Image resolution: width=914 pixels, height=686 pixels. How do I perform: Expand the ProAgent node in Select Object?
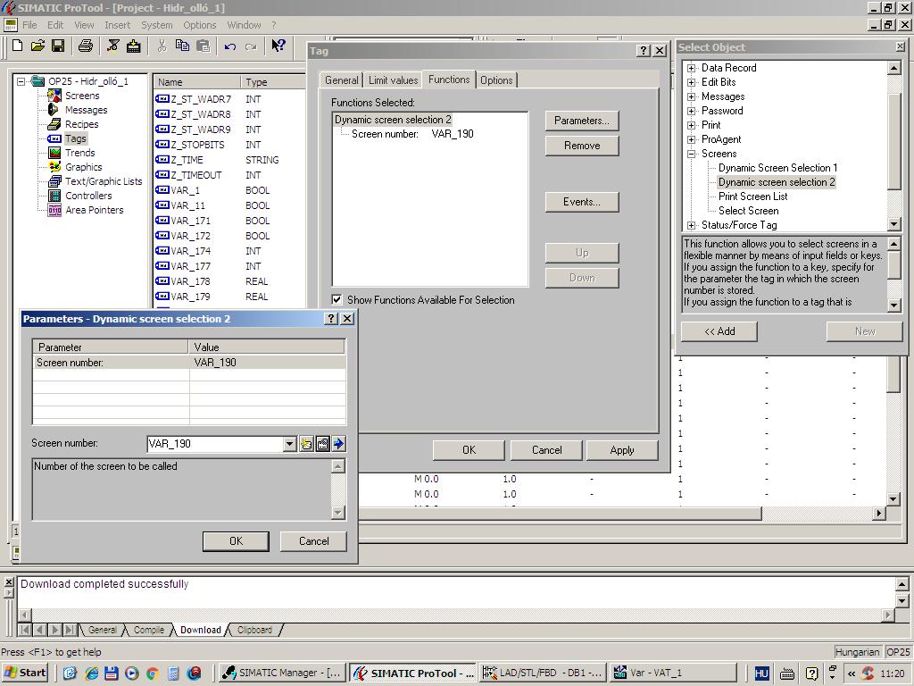click(x=692, y=139)
